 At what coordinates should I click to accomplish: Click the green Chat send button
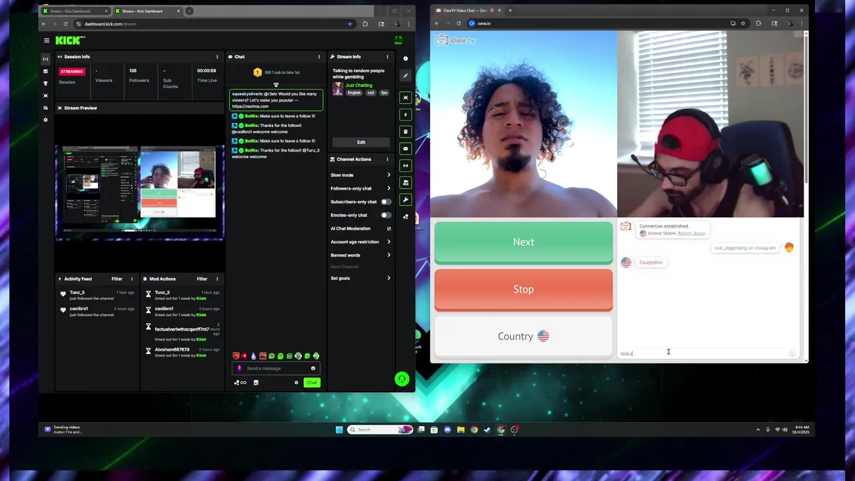(x=312, y=383)
